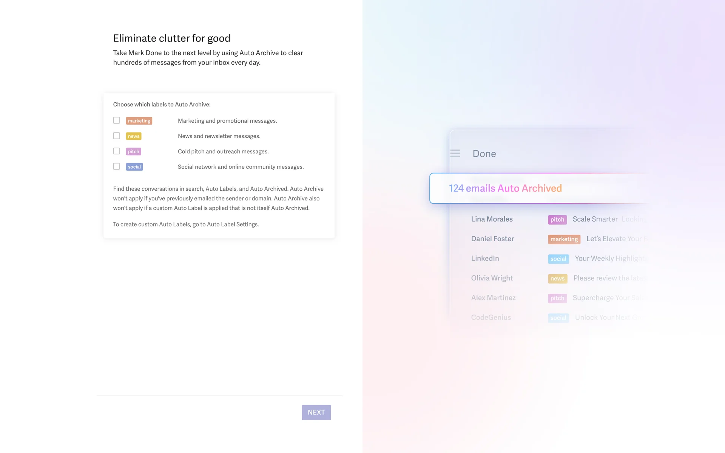Screen dimensions: 725x453
Task: Click the news tag beside Olivia Wright
Action: [557, 279]
